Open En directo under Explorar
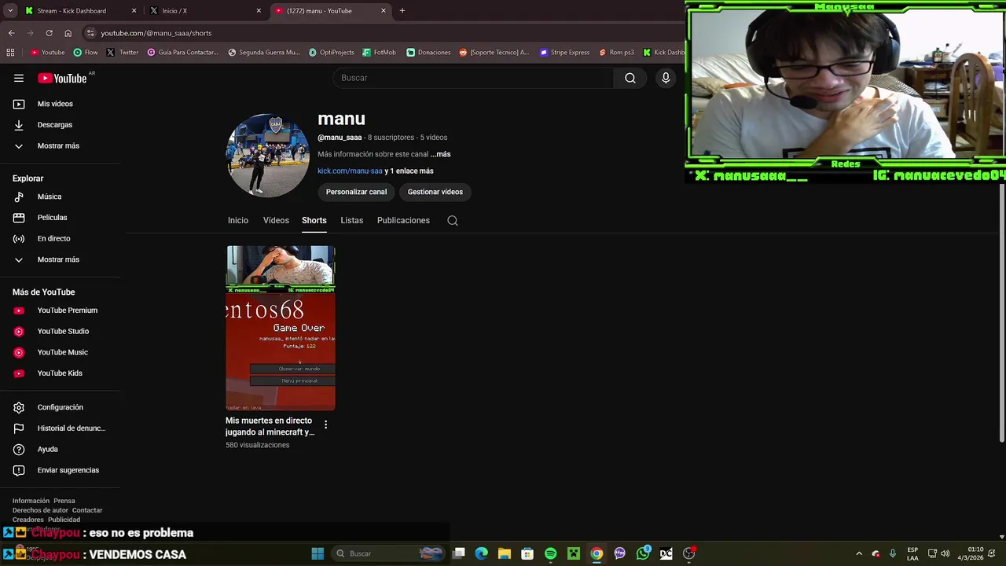This screenshot has height=566, width=1006. pos(53,238)
